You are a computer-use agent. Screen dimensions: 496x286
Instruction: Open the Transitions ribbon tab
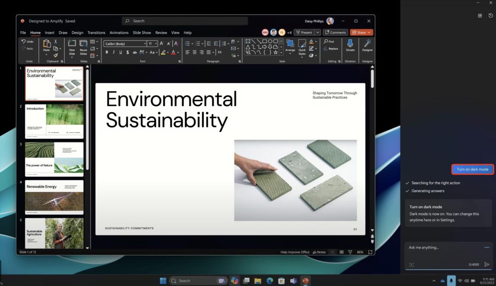(96, 33)
